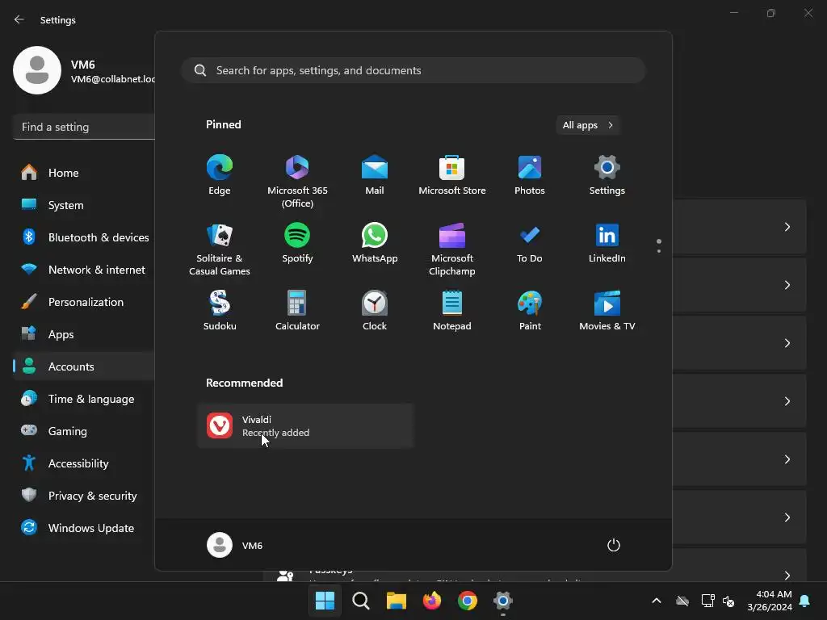The width and height of the screenshot is (827, 620).
Task: Open Microsoft Clipchamp
Action: [x=452, y=249]
